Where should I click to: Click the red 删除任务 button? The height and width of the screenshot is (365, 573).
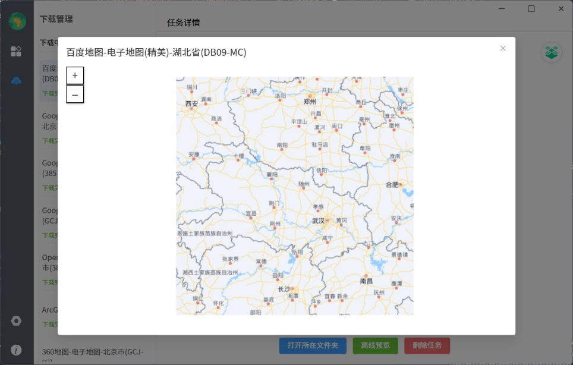427,345
